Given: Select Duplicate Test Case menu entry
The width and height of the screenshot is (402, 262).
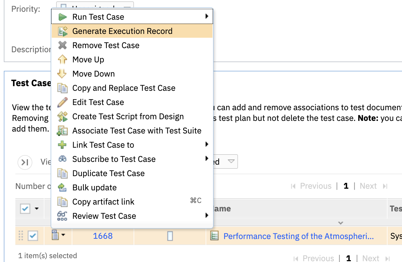Looking at the screenshot, I should pyautogui.click(x=132, y=173).
